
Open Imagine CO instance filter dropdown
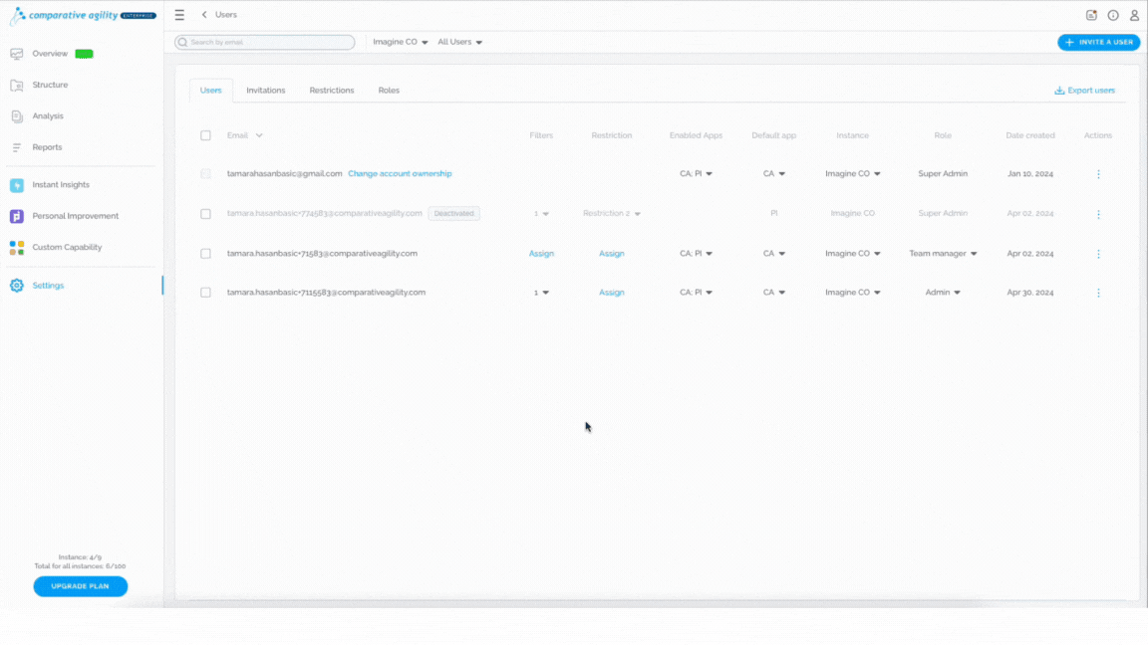pyautogui.click(x=401, y=43)
